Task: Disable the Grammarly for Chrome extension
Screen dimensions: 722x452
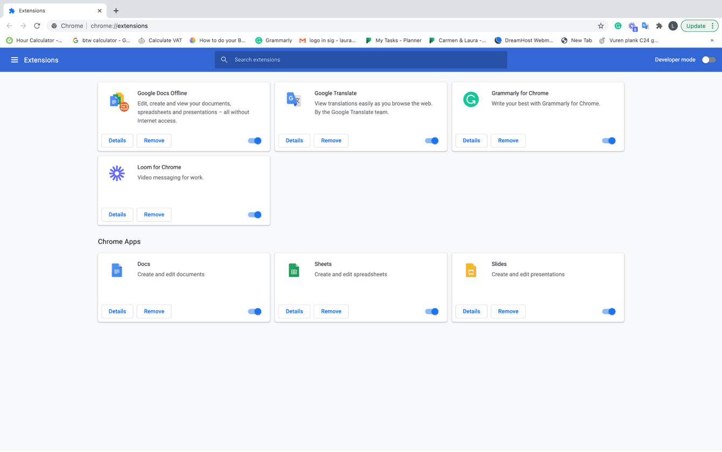Action: tap(609, 141)
